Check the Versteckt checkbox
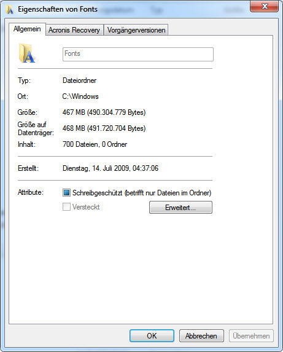283x352 pixels. point(66,207)
